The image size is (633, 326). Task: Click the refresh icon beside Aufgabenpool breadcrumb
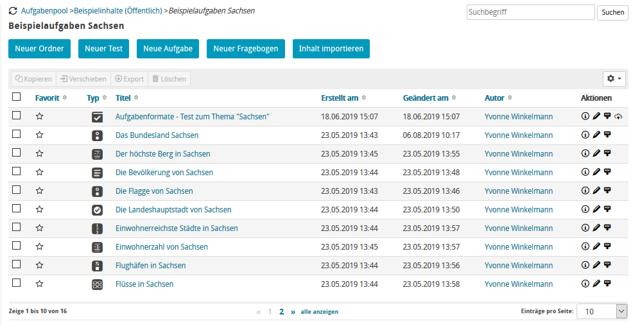(x=13, y=12)
